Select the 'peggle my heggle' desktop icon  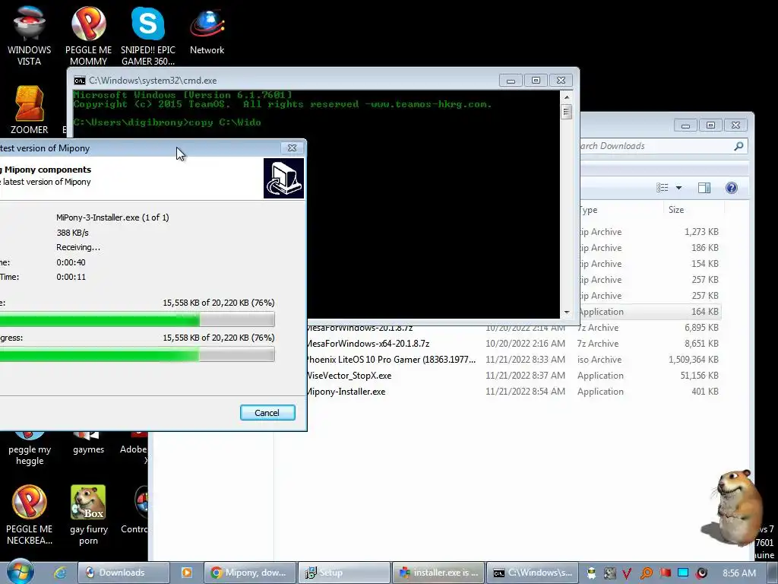[30, 449]
